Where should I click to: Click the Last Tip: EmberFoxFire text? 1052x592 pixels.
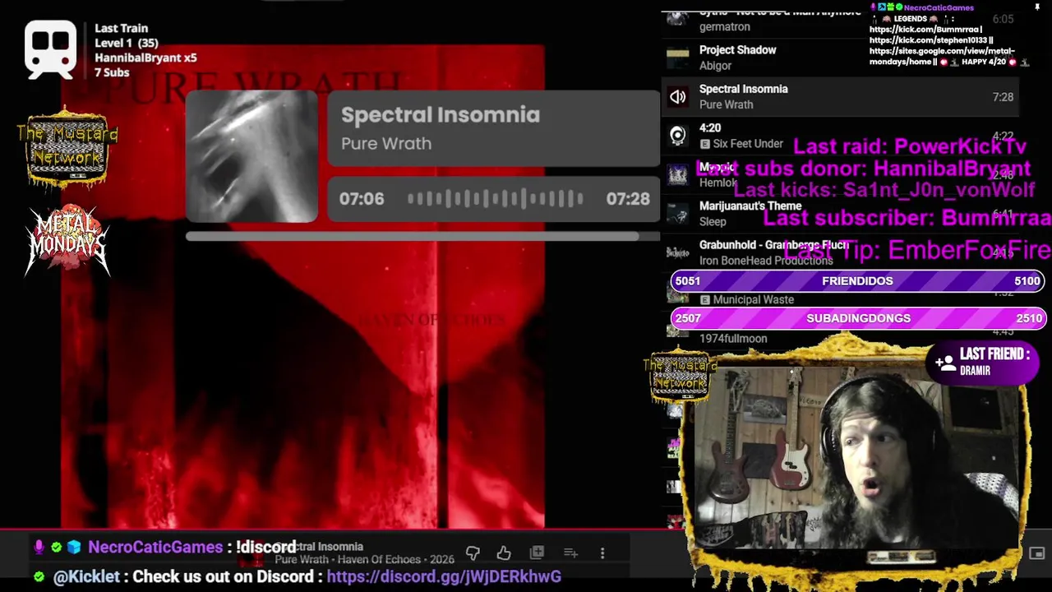[917, 250]
